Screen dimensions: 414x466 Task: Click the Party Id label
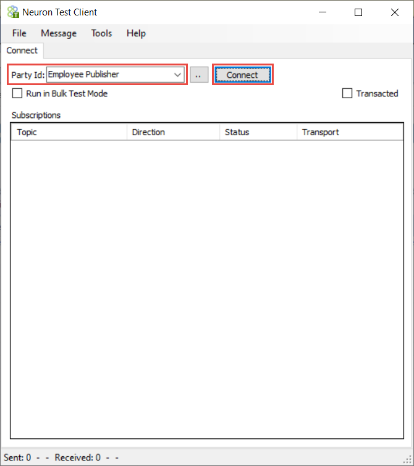coord(28,75)
